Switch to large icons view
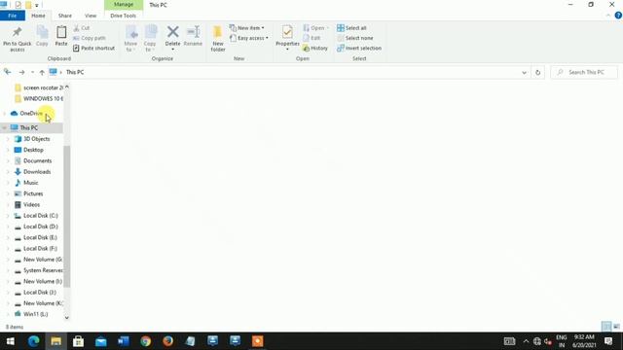The height and width of the screenshot is (350, 623). pos(616,327)
